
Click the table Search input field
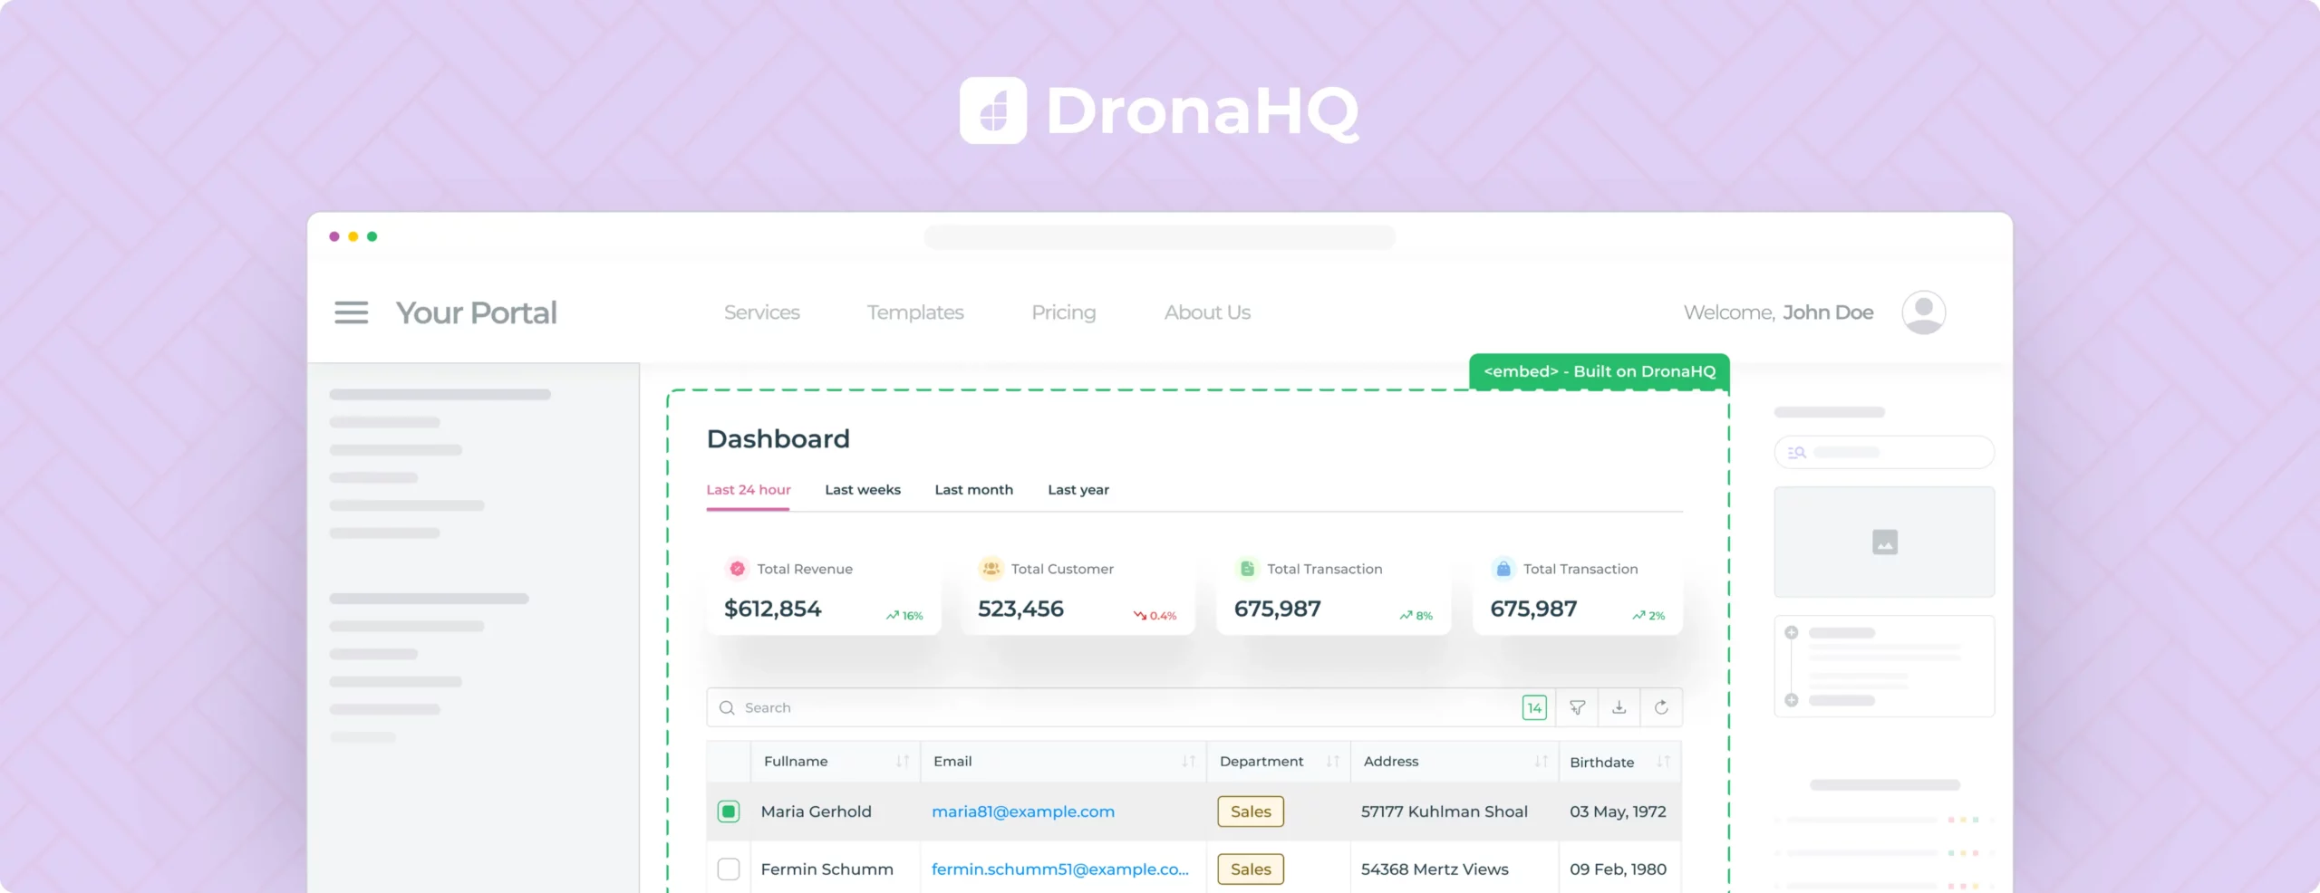coord(1115,707)
